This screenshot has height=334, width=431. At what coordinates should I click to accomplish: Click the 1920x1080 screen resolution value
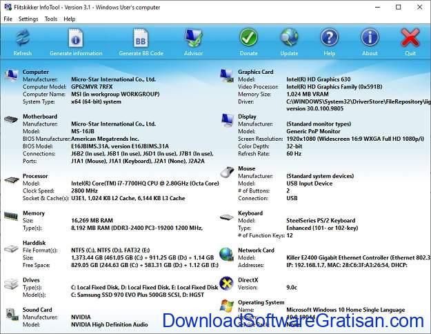pyautogui.click(x=355, y=139)
